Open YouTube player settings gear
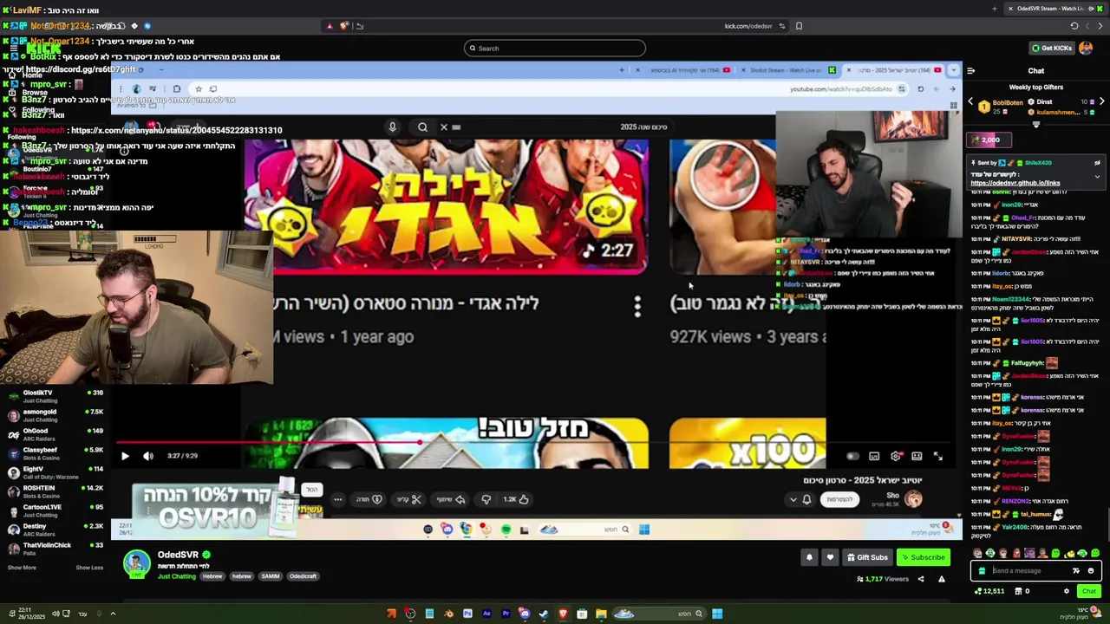The height and width of the screenshot is (624, 1110). (896, 456)
